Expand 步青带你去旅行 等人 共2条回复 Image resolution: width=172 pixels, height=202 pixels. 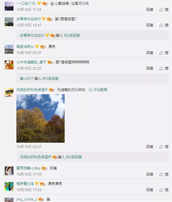point(50,35)
